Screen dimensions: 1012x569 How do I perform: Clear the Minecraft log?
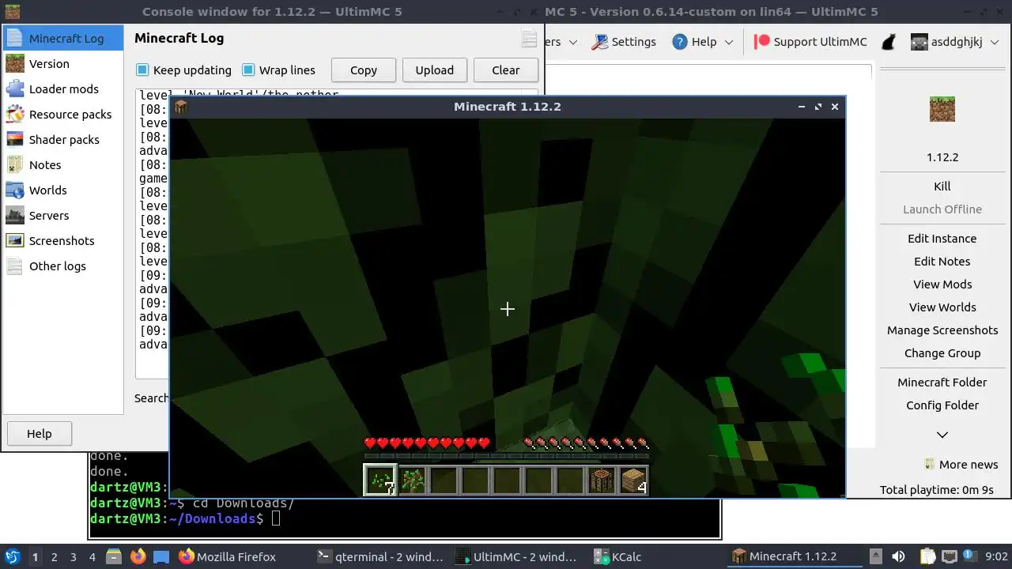pyautogui.click(x=506, y=70)
